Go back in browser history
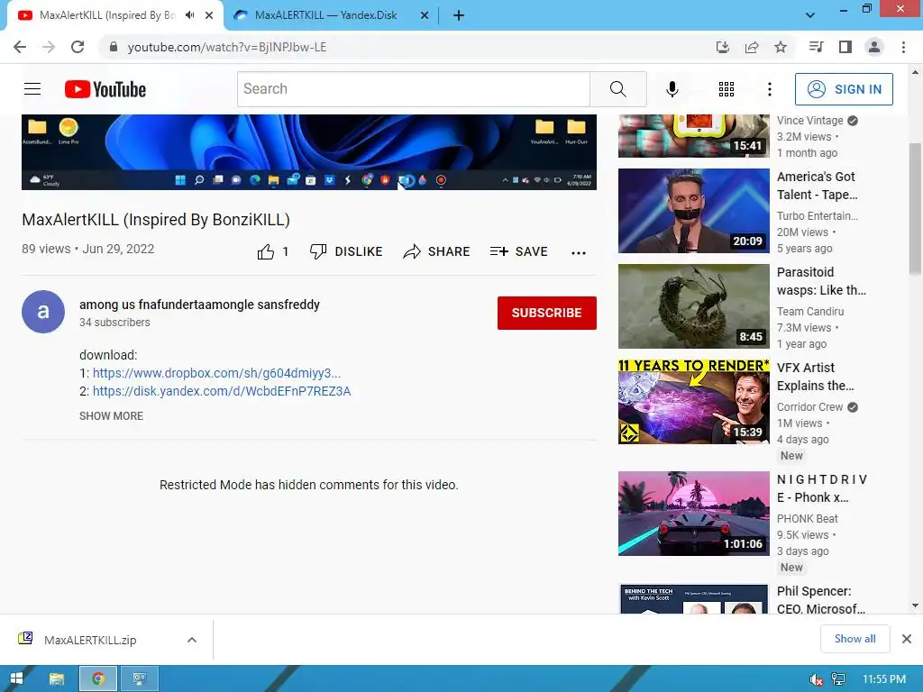 click(x=20, y=47)
